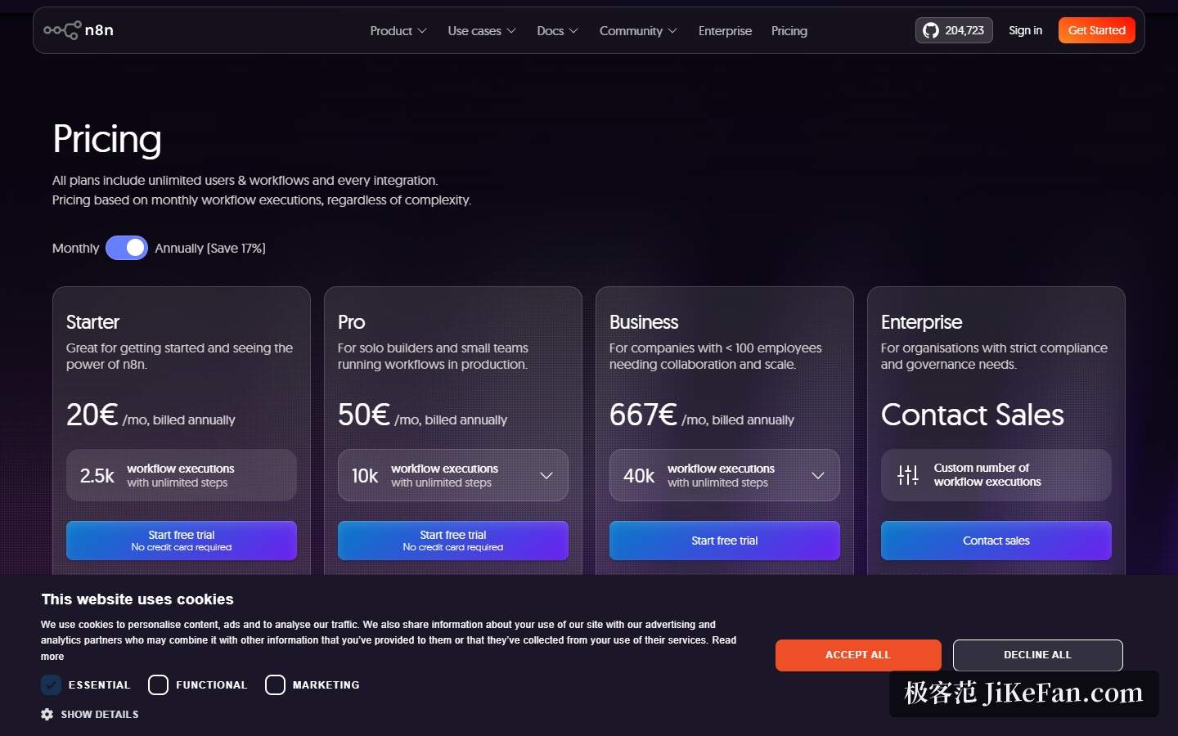
Task: Expand the Docs menu
Action: (x=557, y=31)
